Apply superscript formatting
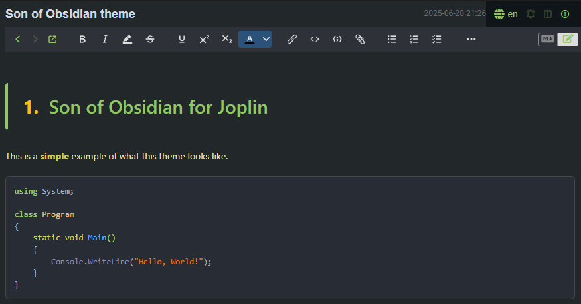 click(x=204, y=39)
